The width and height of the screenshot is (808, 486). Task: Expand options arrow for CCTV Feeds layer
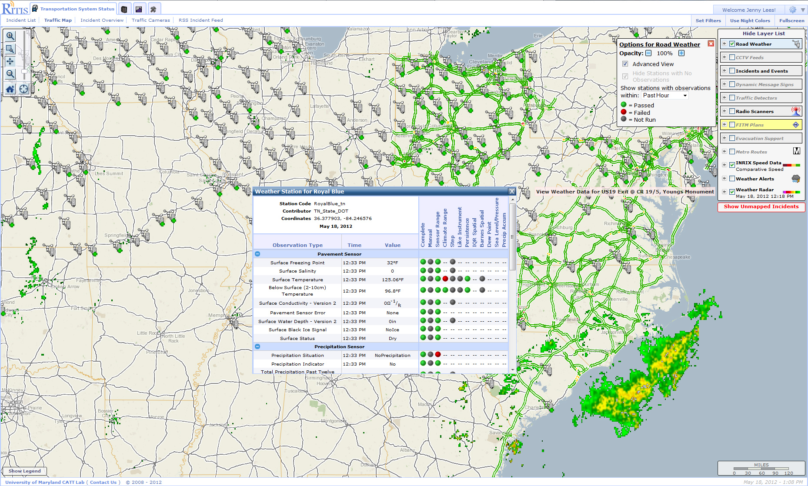coord(725,57)
